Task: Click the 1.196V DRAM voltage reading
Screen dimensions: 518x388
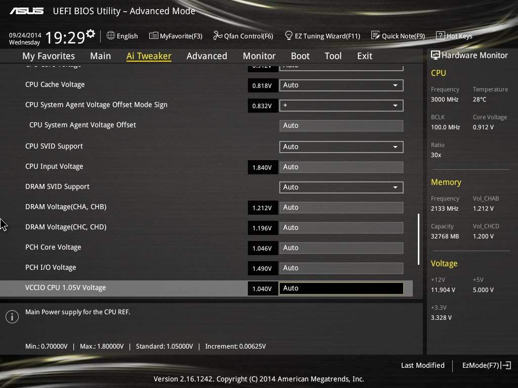Action: pyautogui.click(x=262, y=228)
